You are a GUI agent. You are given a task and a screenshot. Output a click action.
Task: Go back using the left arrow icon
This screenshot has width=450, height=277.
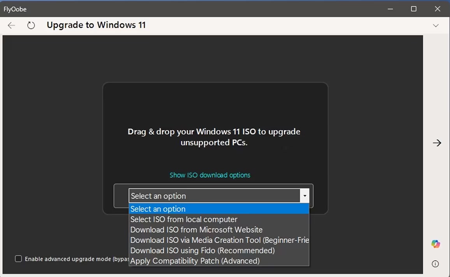coord(11,25)
